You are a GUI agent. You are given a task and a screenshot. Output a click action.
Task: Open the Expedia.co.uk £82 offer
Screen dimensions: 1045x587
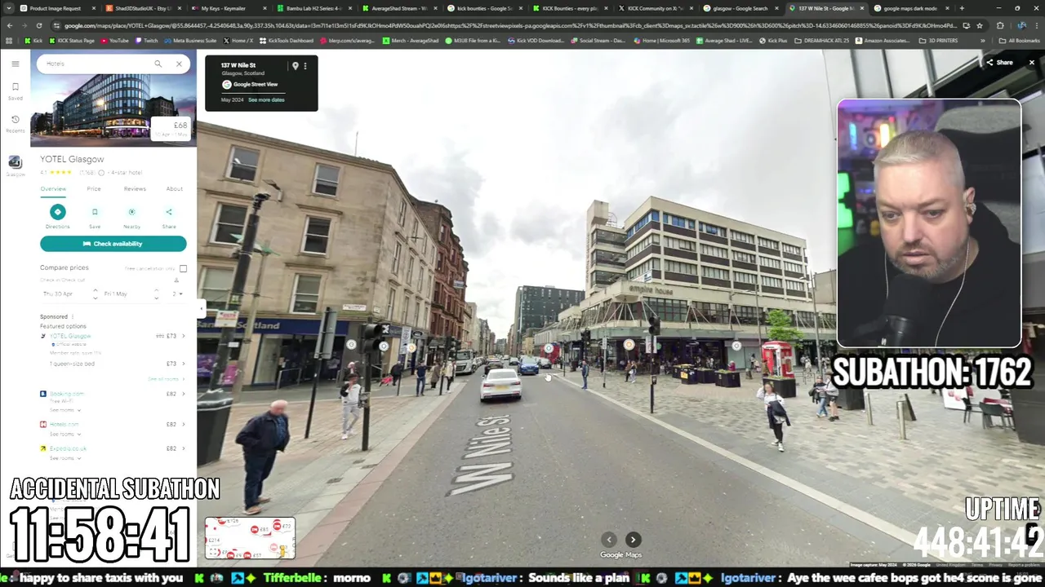pyautogui.click(x=113, y=448)
